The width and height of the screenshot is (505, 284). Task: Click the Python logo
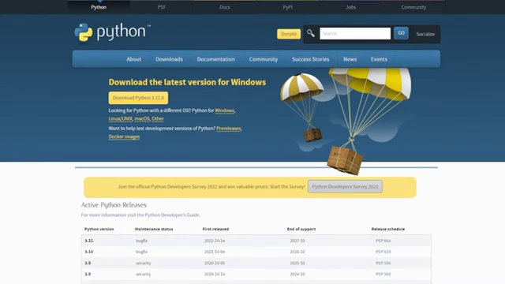(112, 32)
